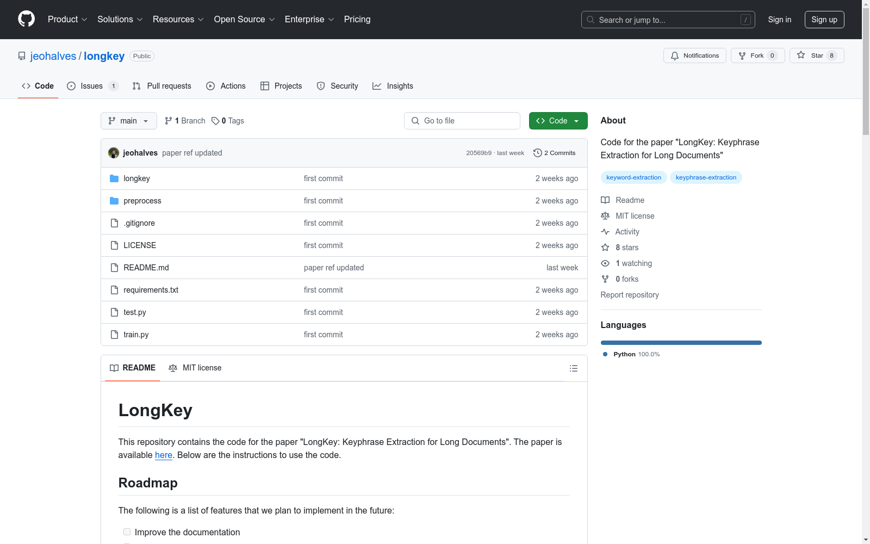Click the longkey repository name link
This screenshot has width=870, height=544.
point(104,56)
